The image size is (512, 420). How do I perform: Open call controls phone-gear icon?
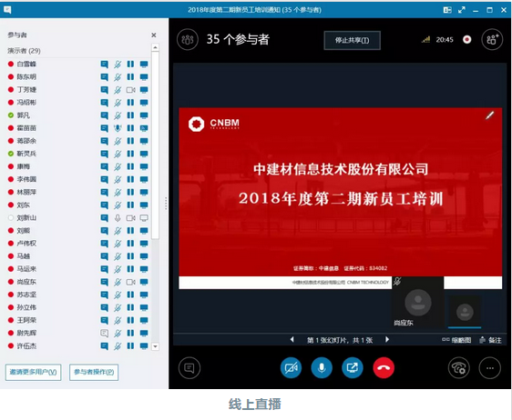(459, 368)
